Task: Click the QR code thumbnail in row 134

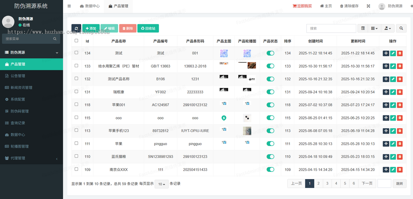Action: point(224,53)
